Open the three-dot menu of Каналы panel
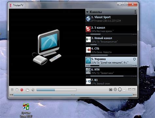The image size is (155, 118). 135,12
